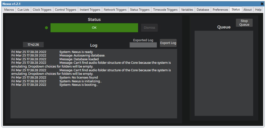Screen dimensions: 266x129
Task: Select the 'Nexus is initializing...' log entry
Action: 56,81
